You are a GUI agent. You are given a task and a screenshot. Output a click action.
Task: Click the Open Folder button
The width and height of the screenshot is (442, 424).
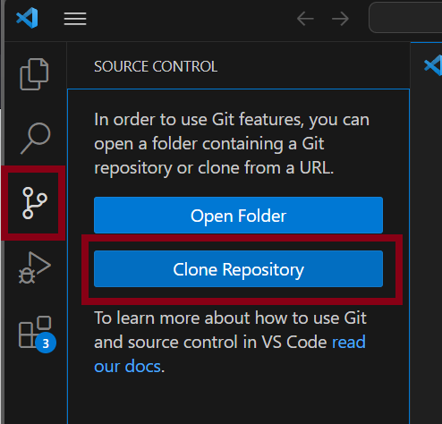[238, 215]
